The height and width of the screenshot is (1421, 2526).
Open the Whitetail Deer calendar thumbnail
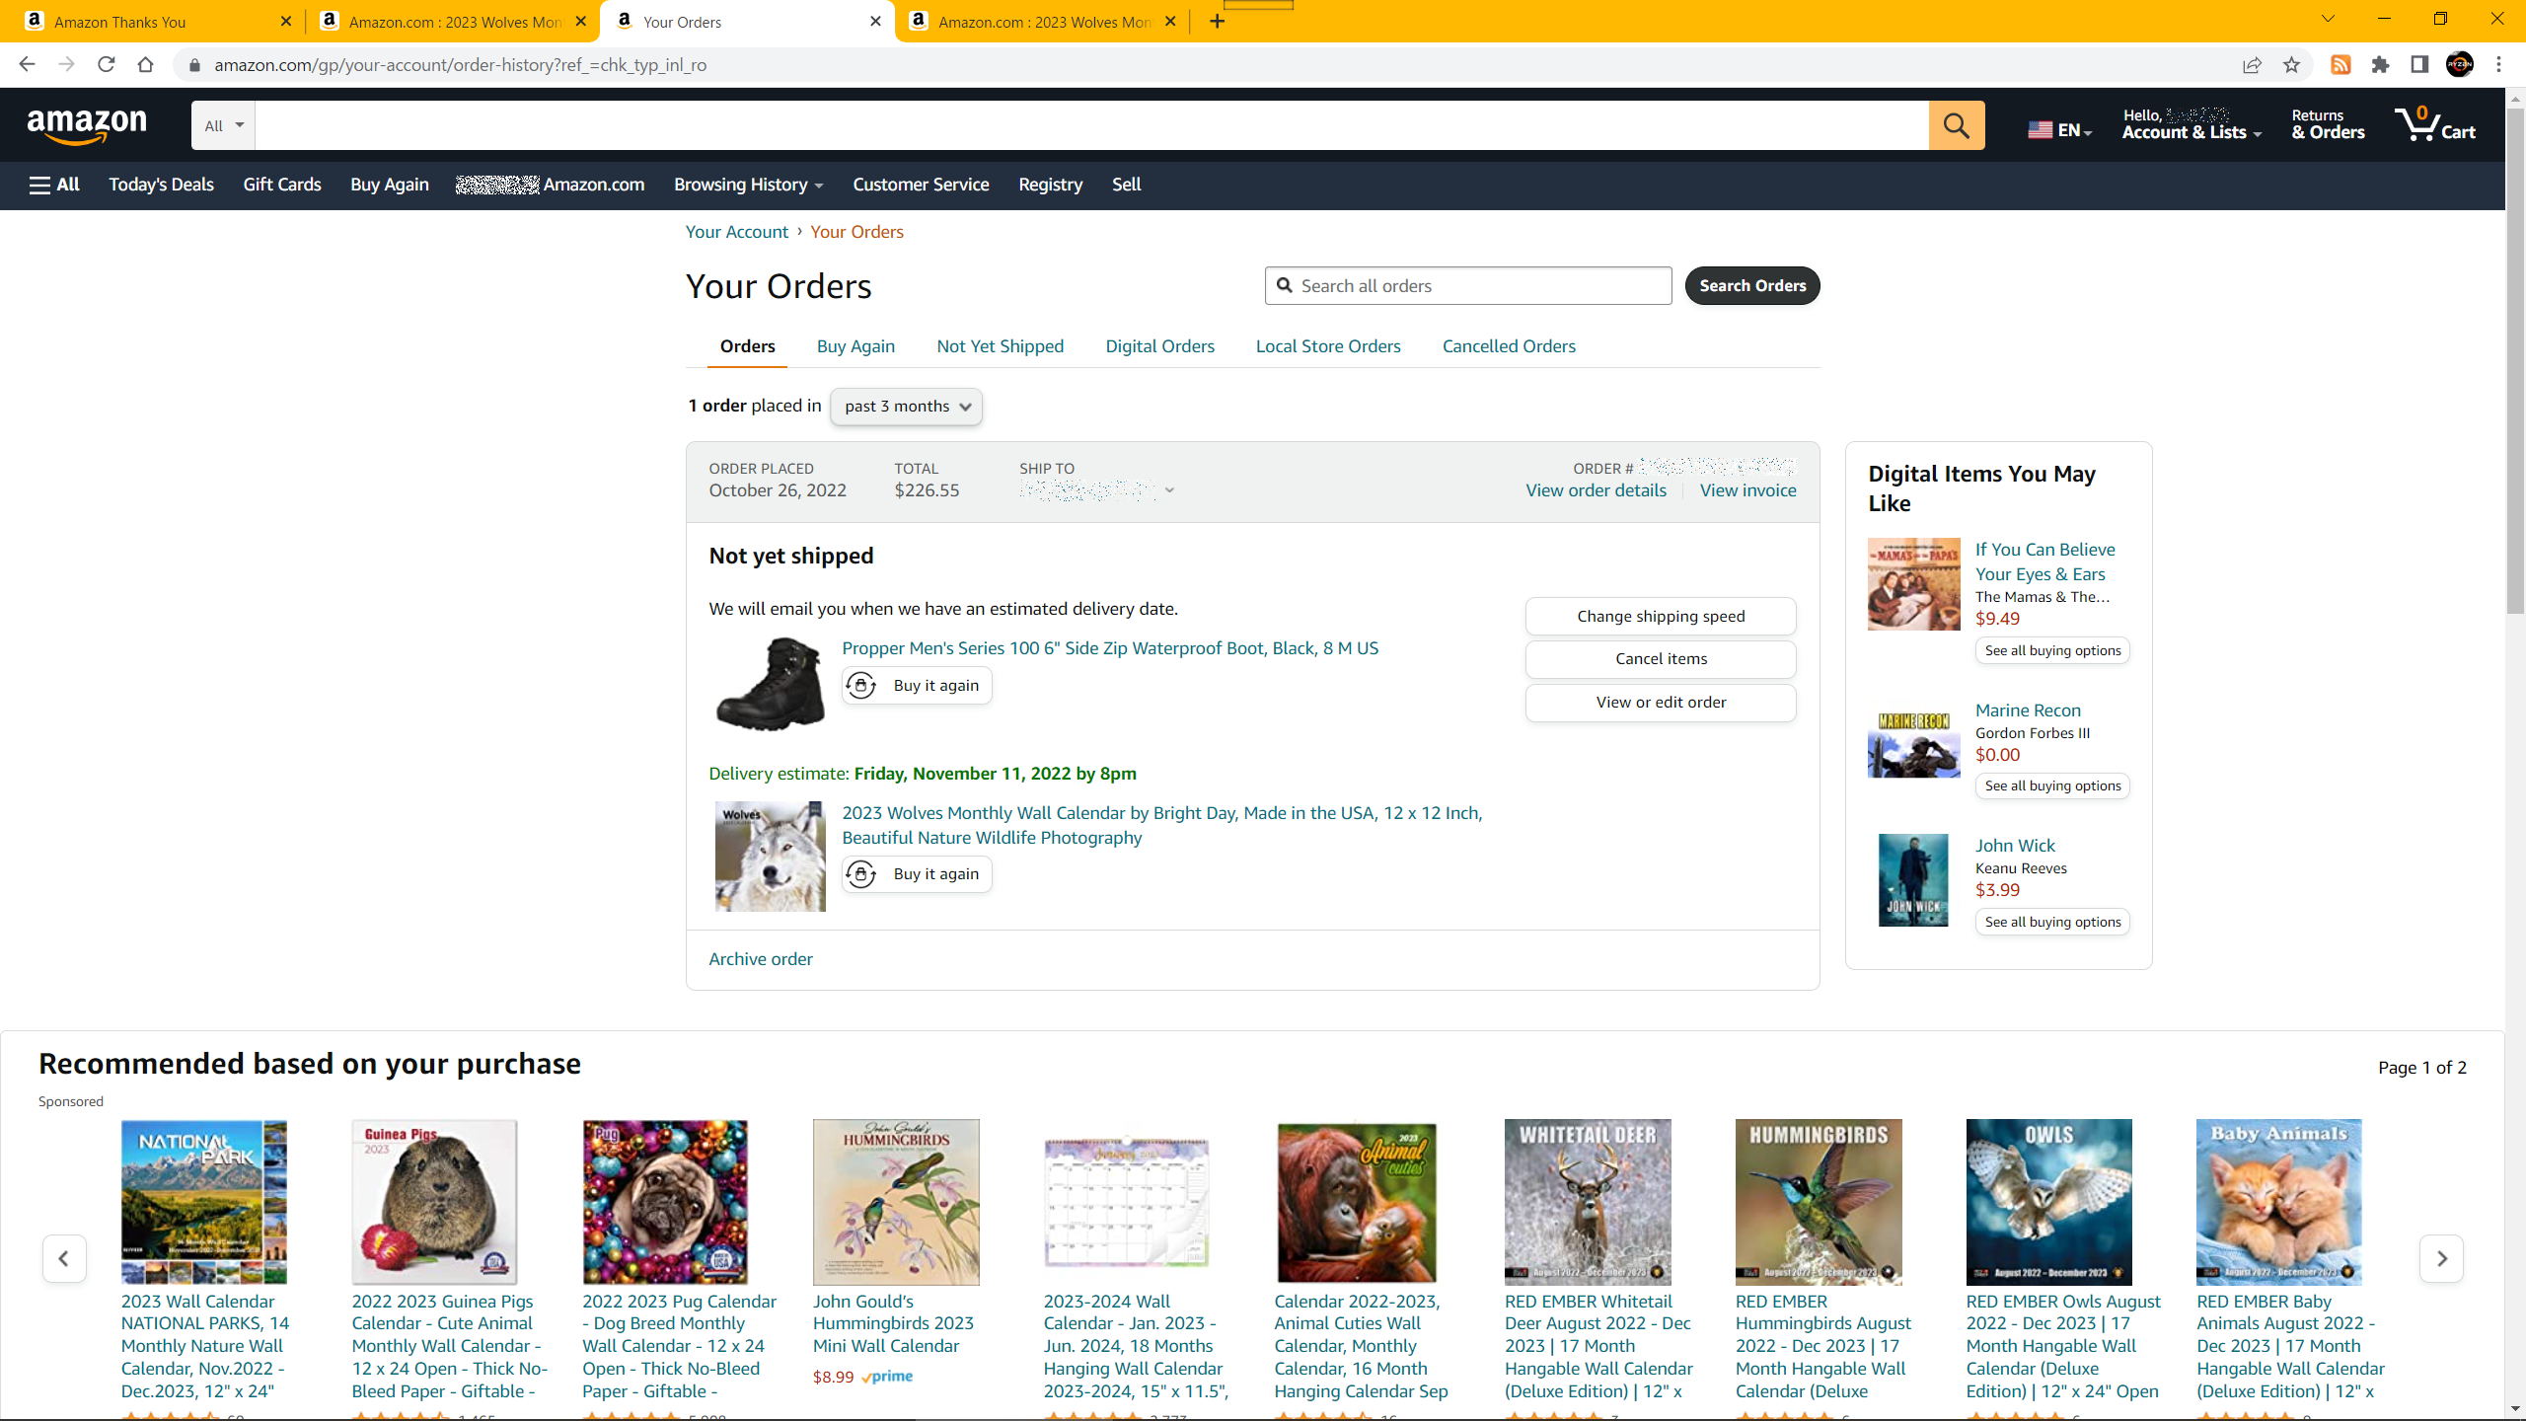[x=1588, y=1202]
